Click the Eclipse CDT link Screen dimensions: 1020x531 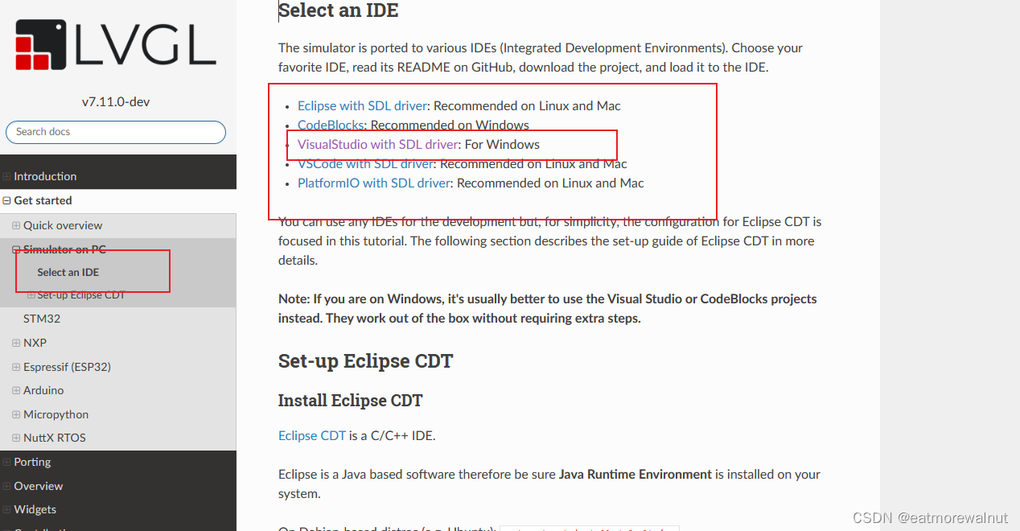click(x=312, y=435)
